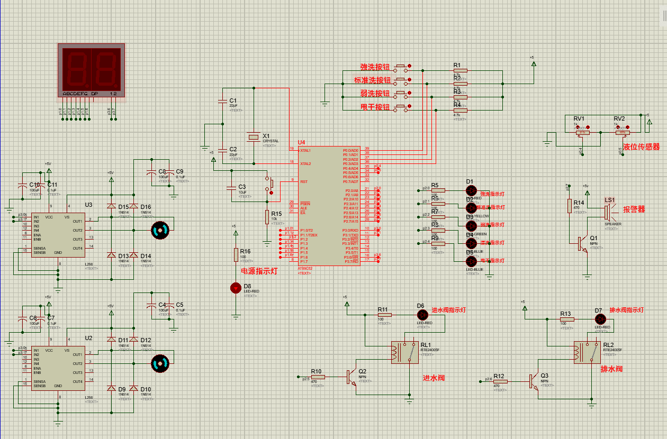The width and height of the screenshot is (667, 439).
Task: Select diode D15 of the U3 bridge
Action: point(111,207)
